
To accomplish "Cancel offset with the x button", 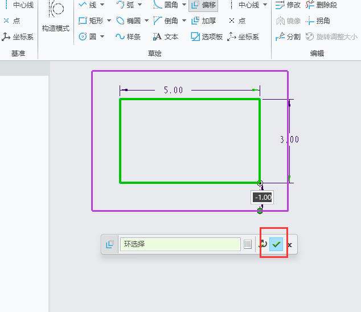I will point(290,245).
